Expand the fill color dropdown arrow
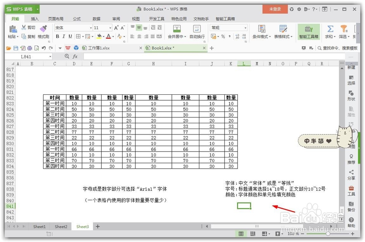The width and height of the screenshot is (365, 242). 103,36
